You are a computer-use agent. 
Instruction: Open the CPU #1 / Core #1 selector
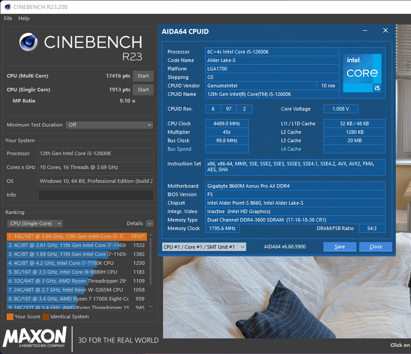[204, 247]
